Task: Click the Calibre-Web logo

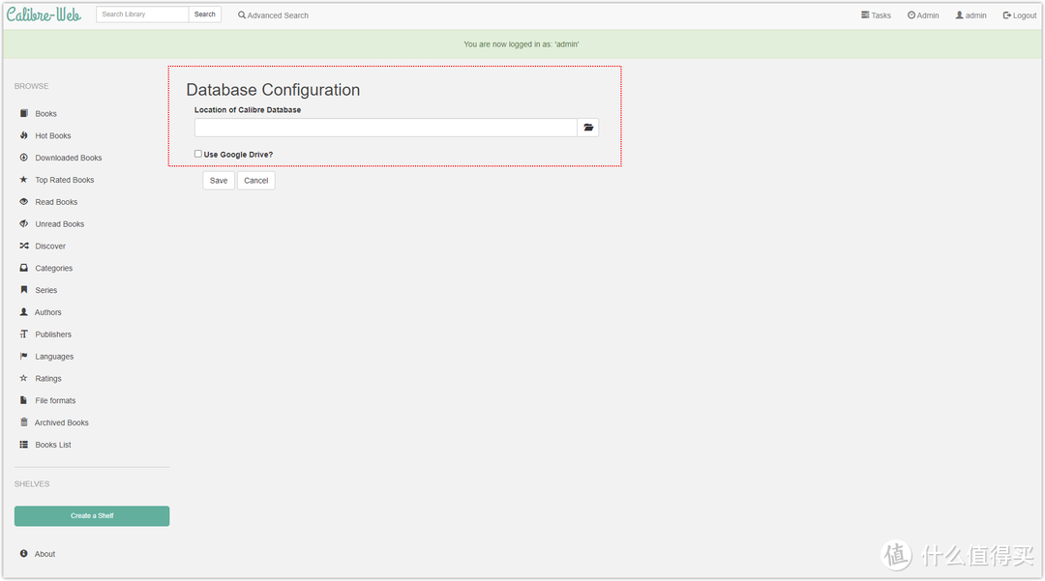Action: tap(44, 14)
